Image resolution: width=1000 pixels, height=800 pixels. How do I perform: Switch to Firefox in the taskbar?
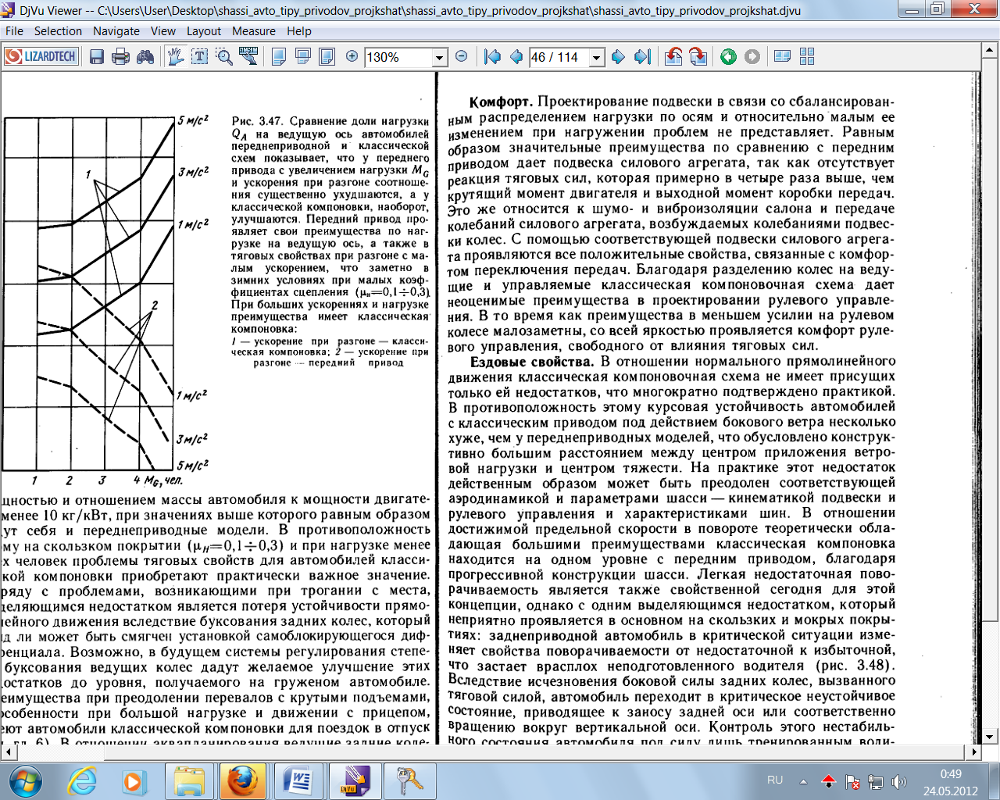243,780
